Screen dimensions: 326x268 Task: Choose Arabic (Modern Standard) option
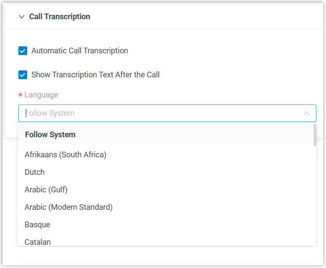pos(68,207)
